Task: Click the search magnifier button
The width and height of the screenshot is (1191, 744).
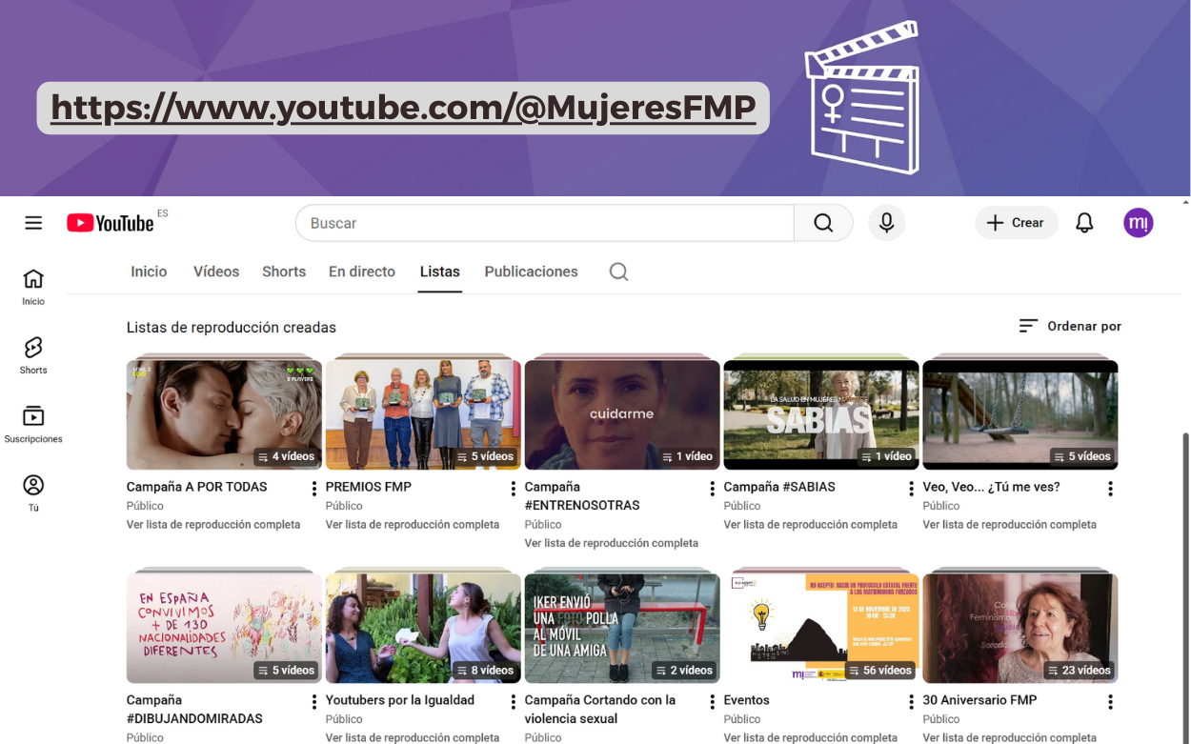Action: pos(823,223)
